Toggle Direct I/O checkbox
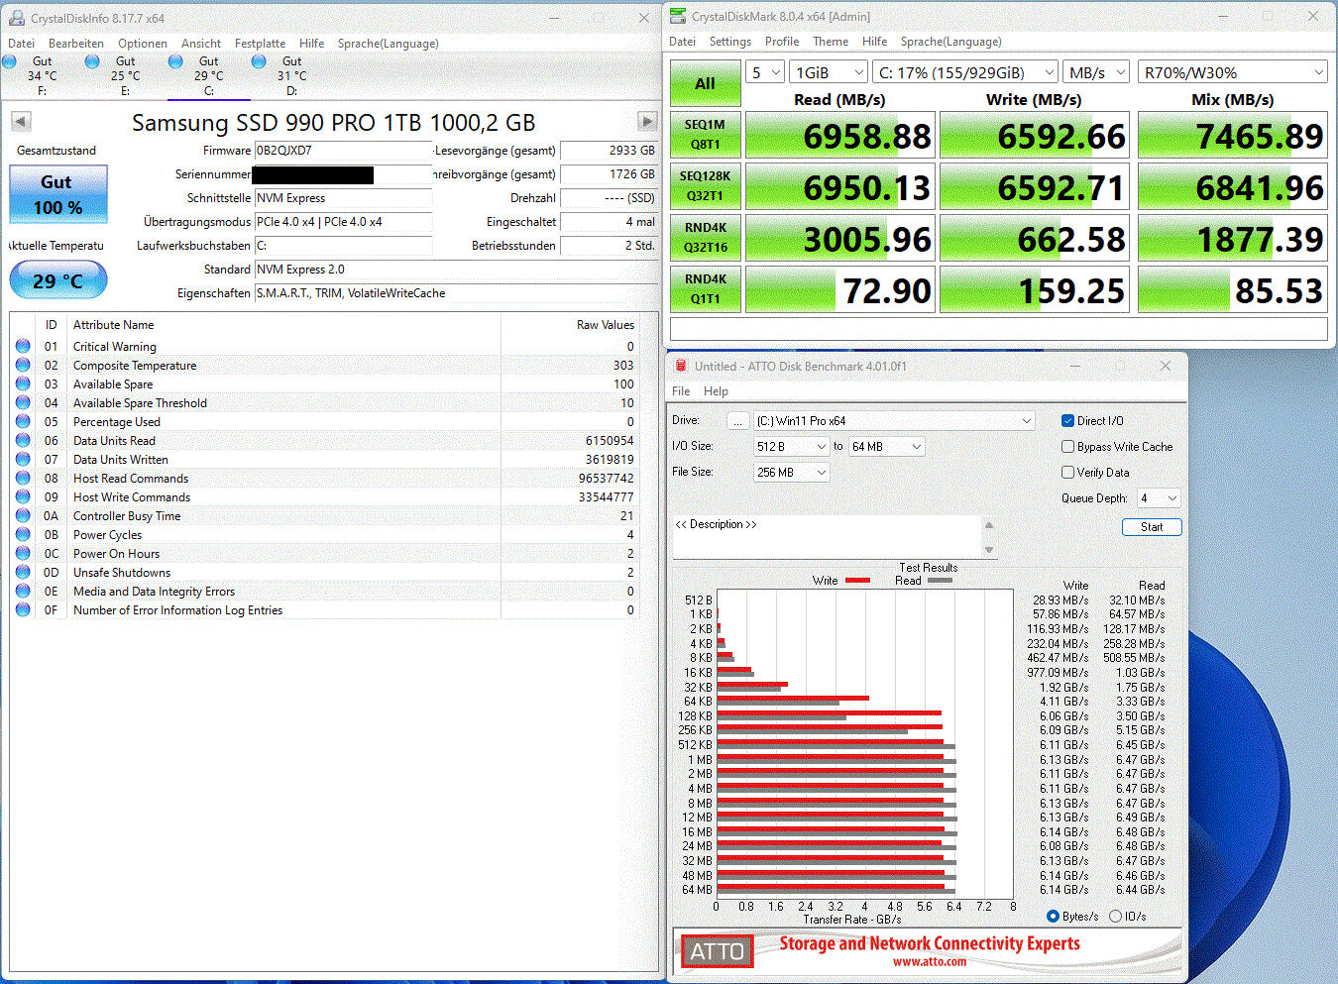This screenshot has width=1338, height=984. [x=1067, y=421]
